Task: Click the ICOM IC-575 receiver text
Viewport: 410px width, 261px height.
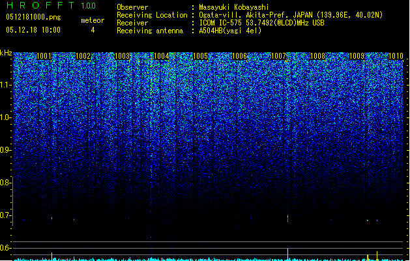Action: point(261,23)
